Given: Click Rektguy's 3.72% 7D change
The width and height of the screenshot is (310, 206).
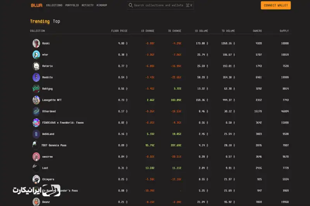Looking at the screenshot, I should [x=177, y=89].
